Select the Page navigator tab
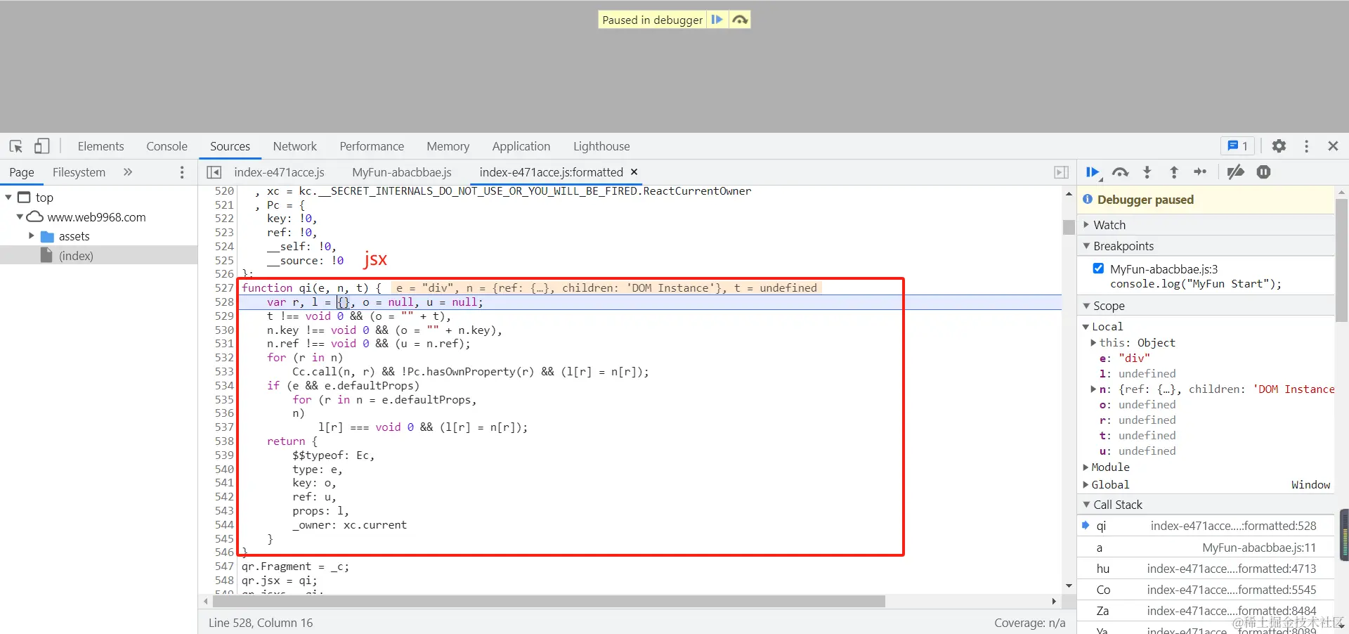The height and width of the screenshot is (634, 1349). click(x=22, y=172)
